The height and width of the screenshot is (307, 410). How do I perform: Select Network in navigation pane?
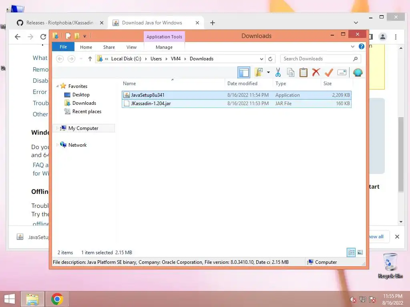[77, 145]
